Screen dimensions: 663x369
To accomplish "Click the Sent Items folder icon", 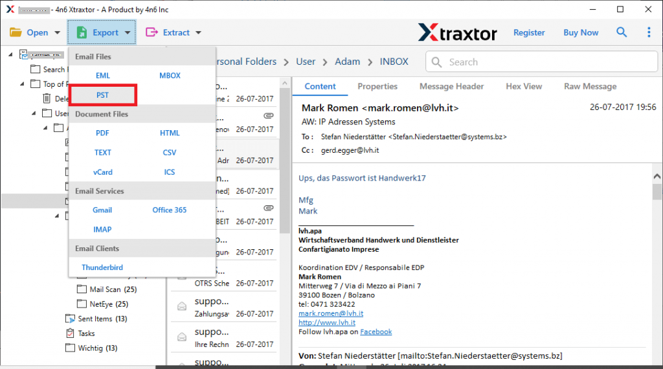I will pos(70,319).
